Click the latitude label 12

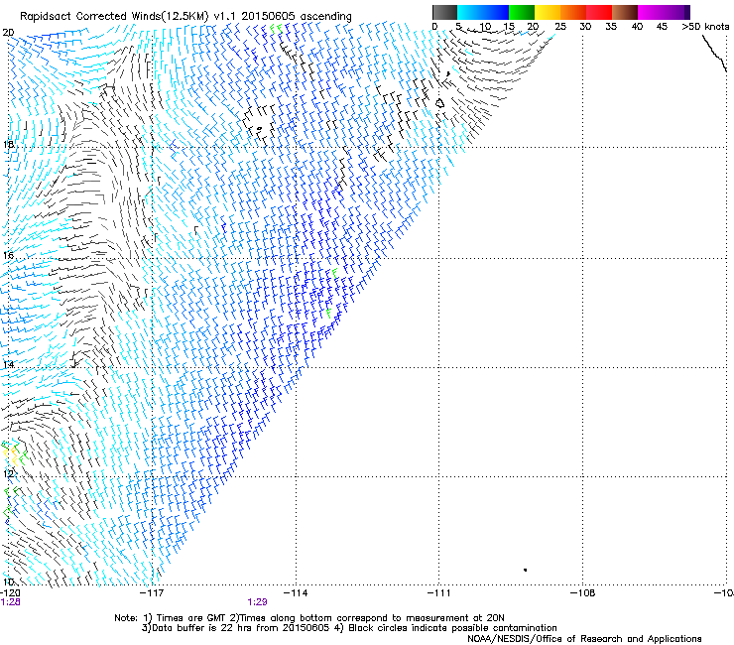8,473
